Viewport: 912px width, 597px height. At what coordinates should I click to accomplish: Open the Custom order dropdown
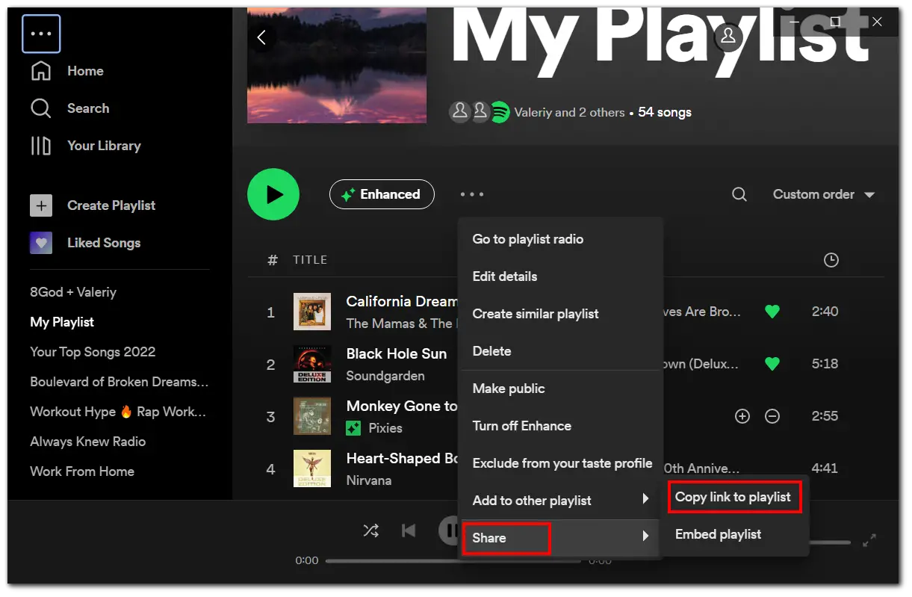(823, 194)
